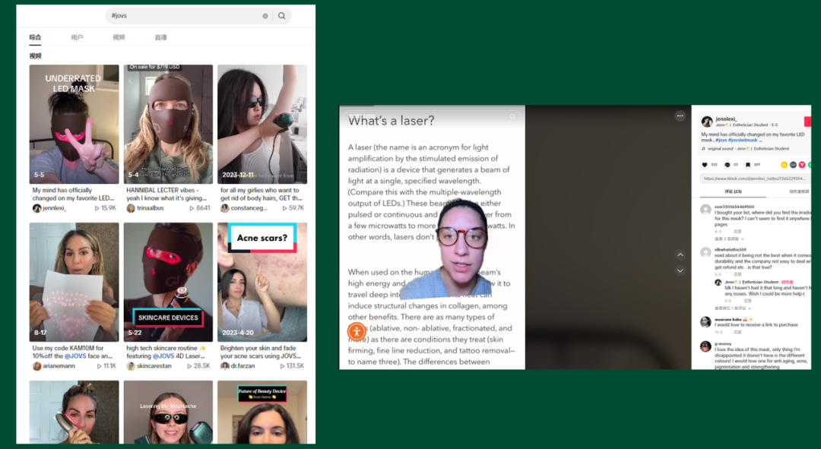Click the 'What's a laser?' video frame
The width and height of the screenshot is (821, 449).
pos(432,237)
